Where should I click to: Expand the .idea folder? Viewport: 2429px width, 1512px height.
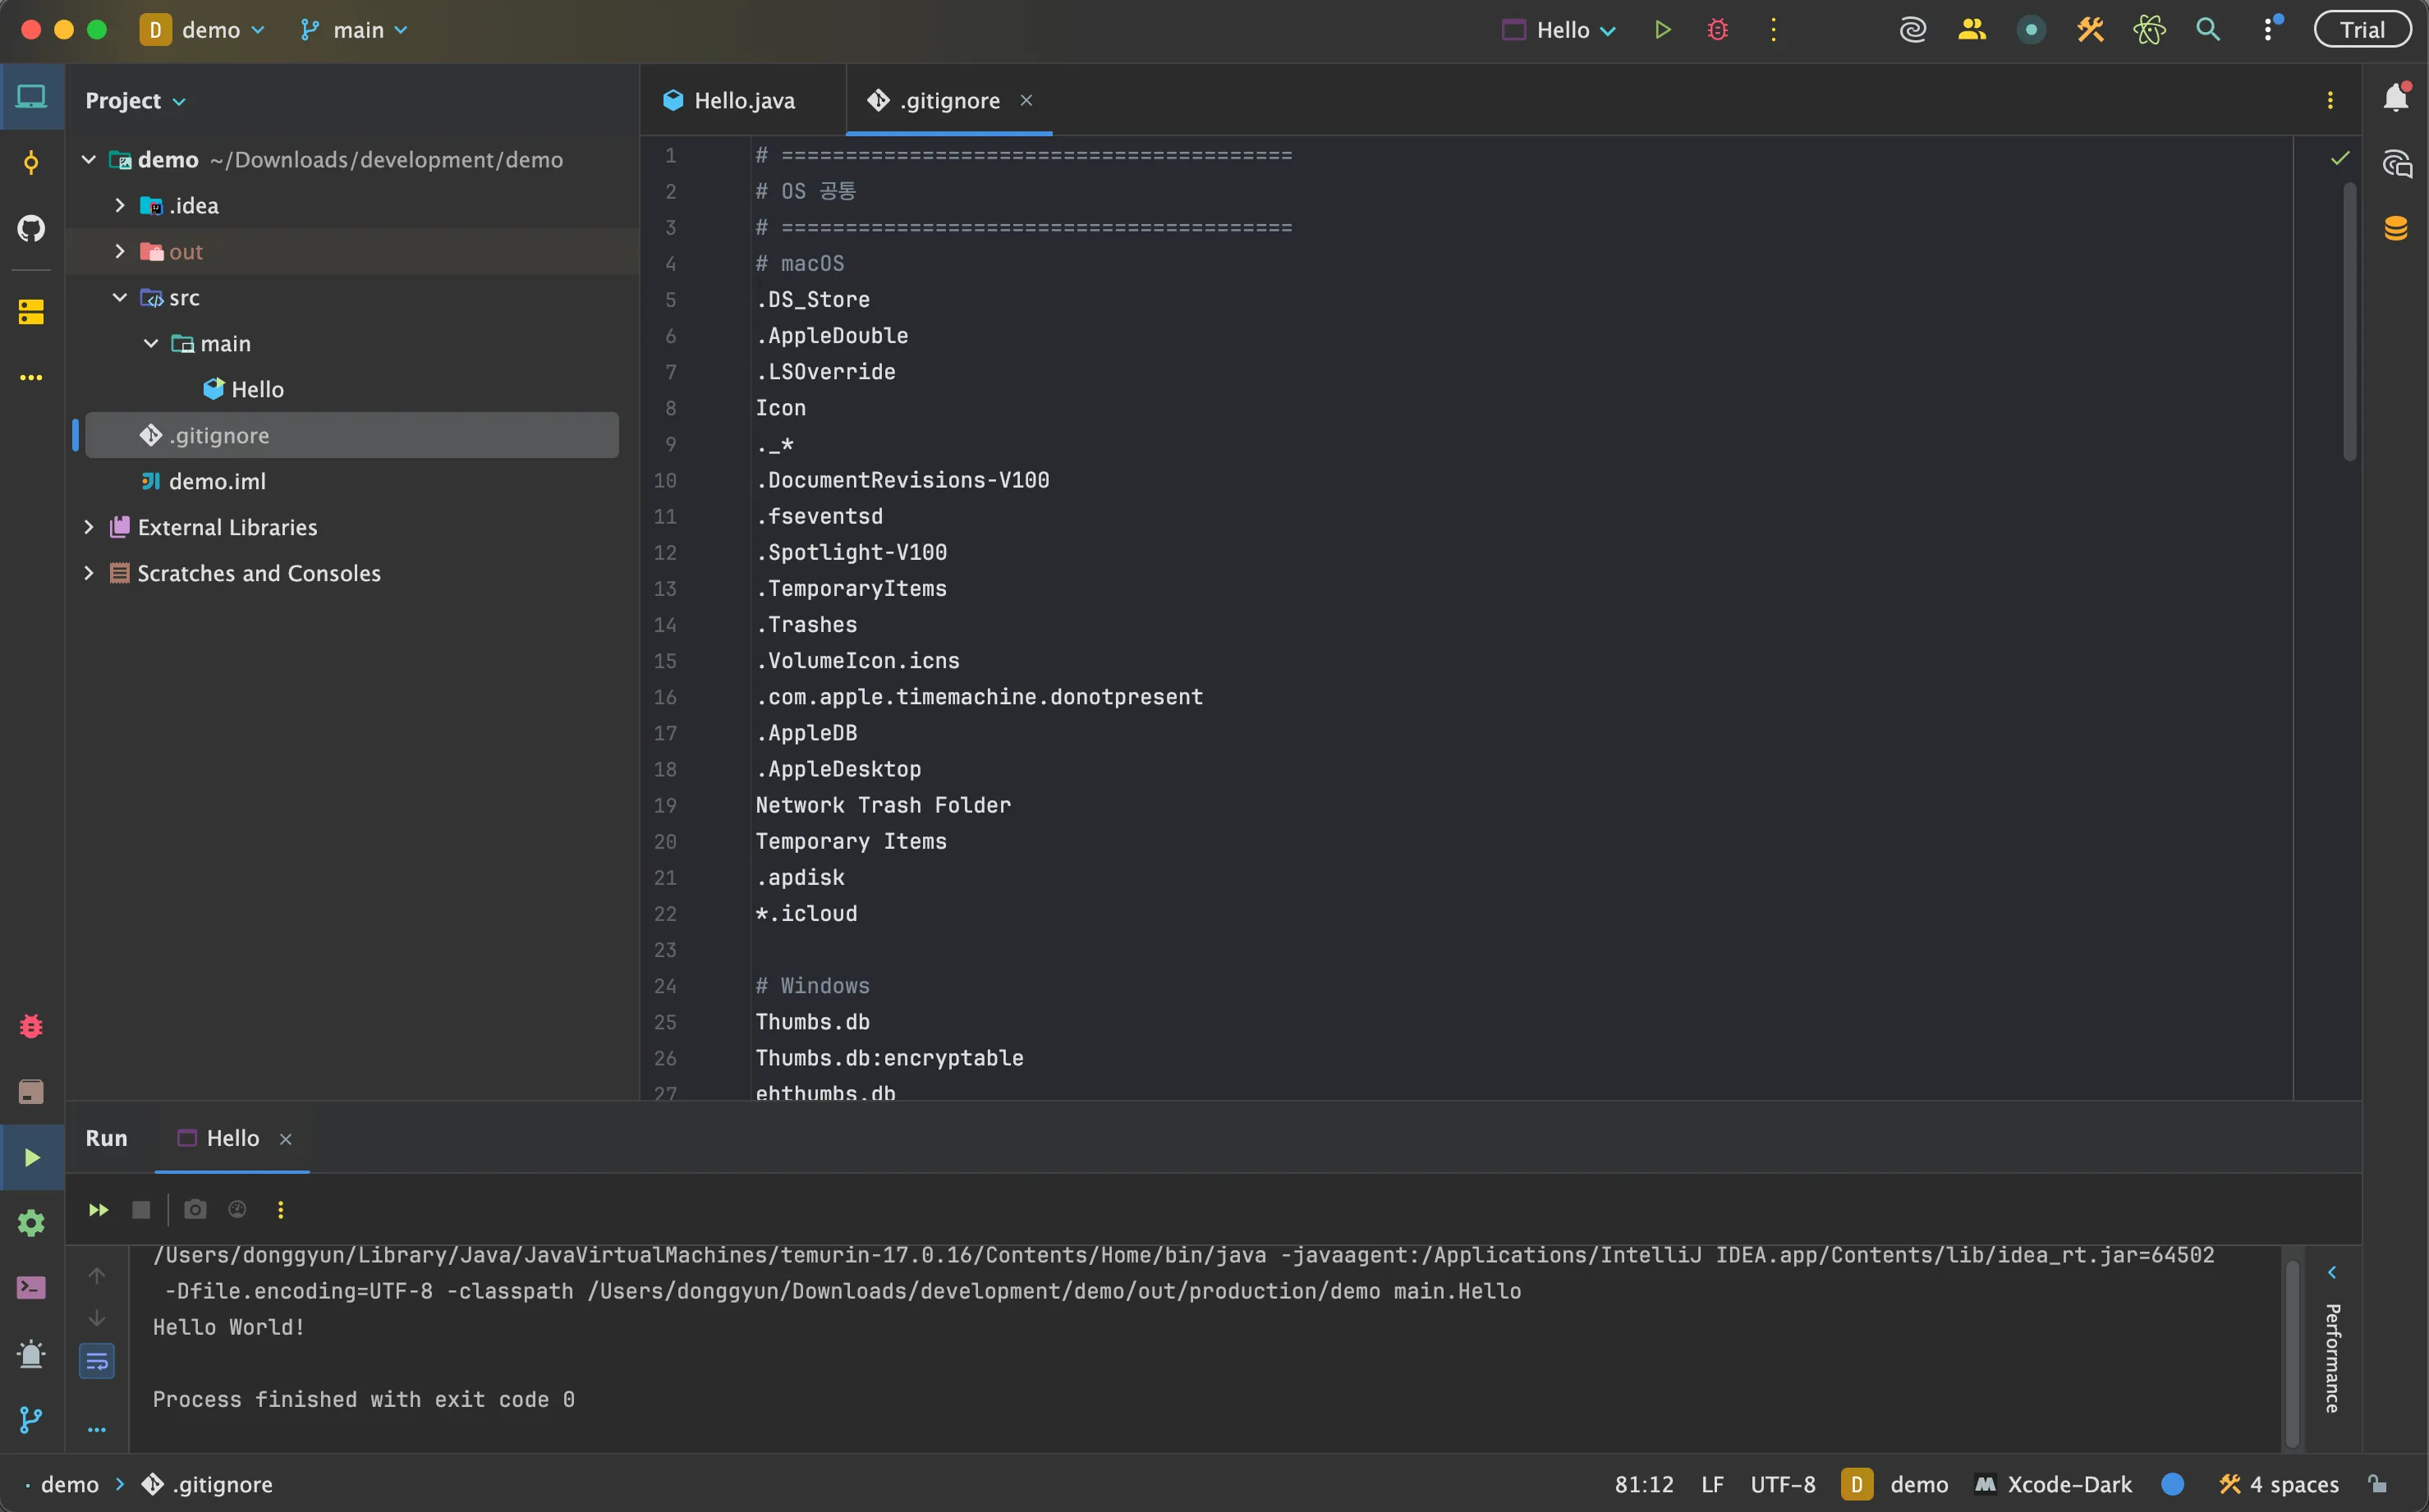(120, 205)
